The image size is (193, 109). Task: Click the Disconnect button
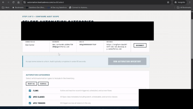pyautogui.click(x=140, y=45)
